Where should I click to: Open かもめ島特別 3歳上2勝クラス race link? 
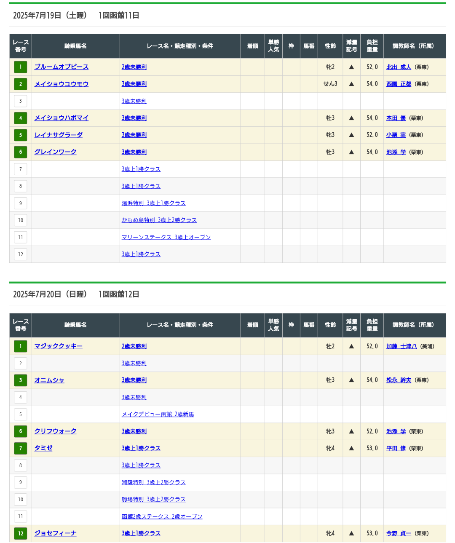click(159, 220)
